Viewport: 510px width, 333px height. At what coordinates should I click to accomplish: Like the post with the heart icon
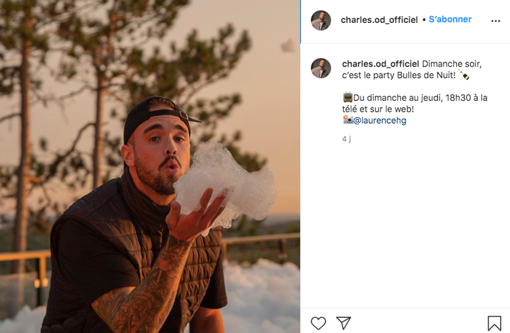(x=318, y=323)
